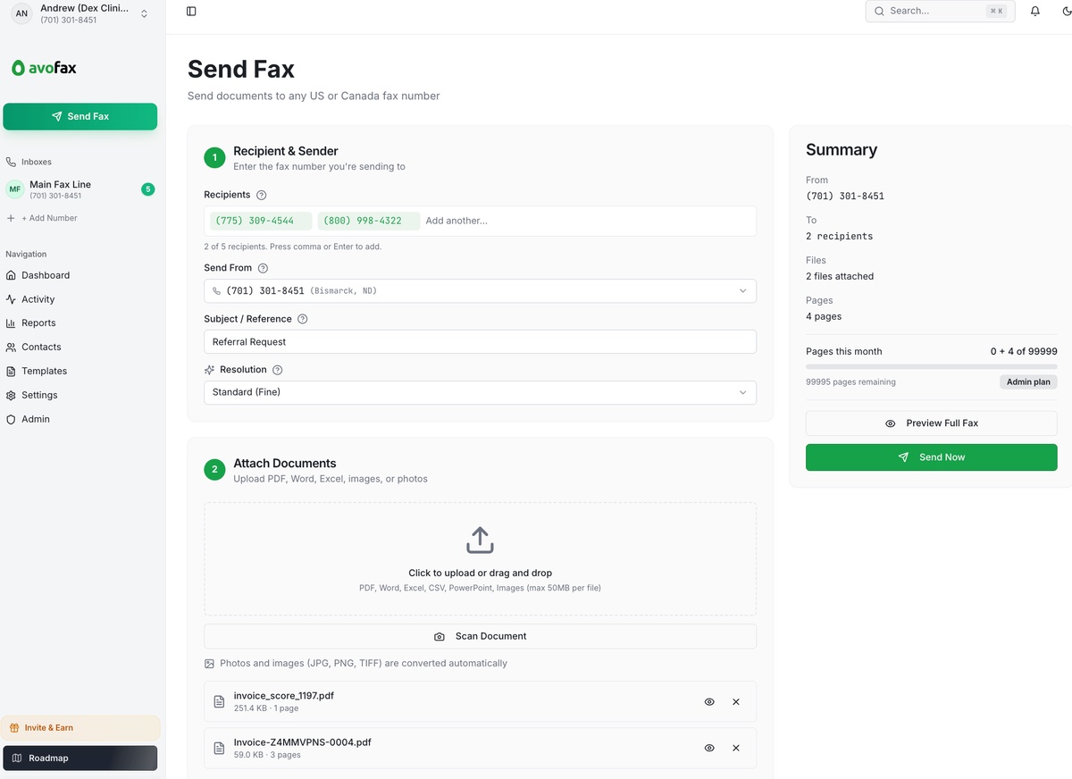Click the avofax logo

point(44,68)
